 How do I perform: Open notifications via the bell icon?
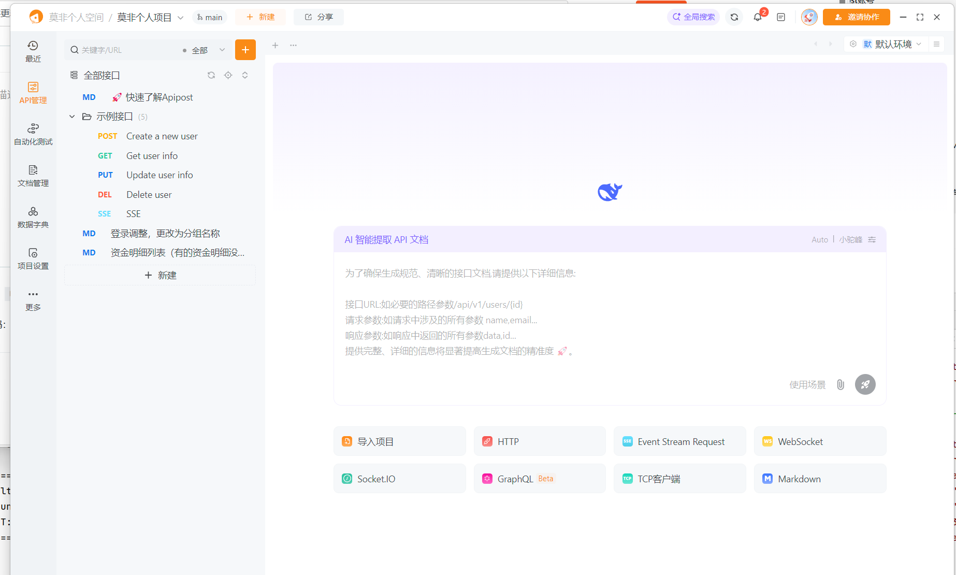pyautogui.click(x=757, y=17)
